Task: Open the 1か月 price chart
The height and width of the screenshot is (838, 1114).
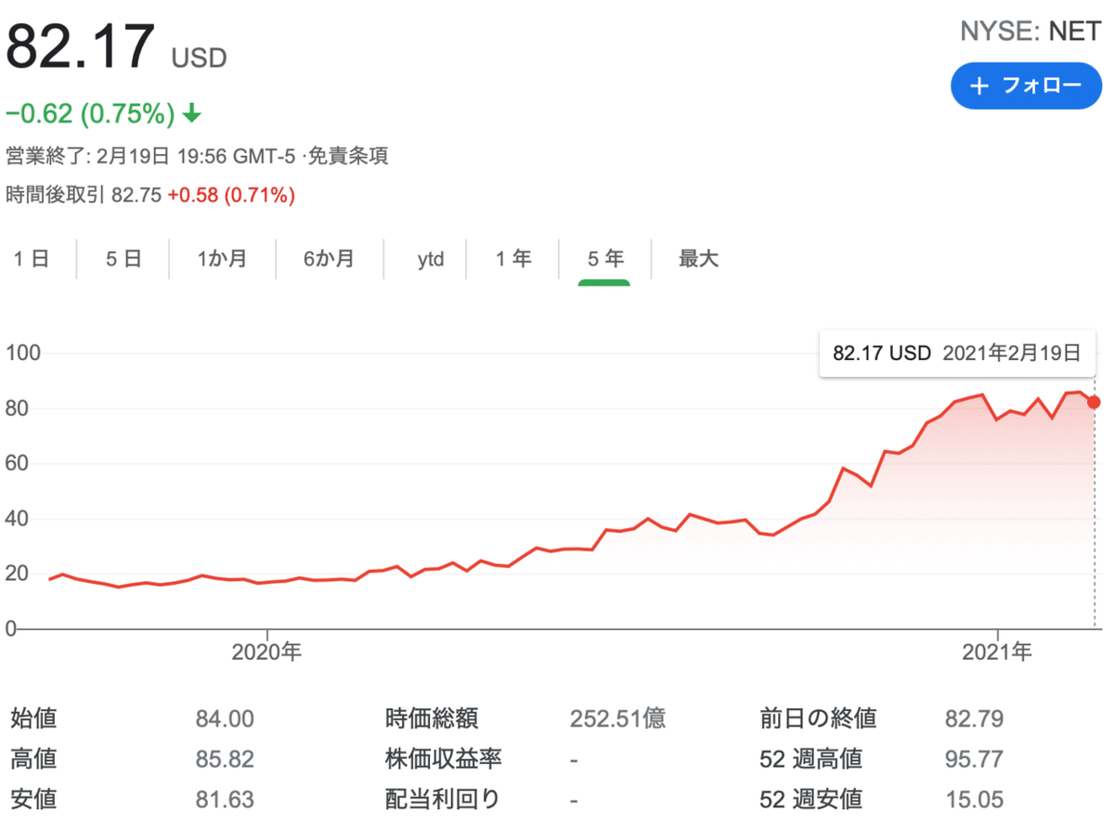Action: click(222, 260)
